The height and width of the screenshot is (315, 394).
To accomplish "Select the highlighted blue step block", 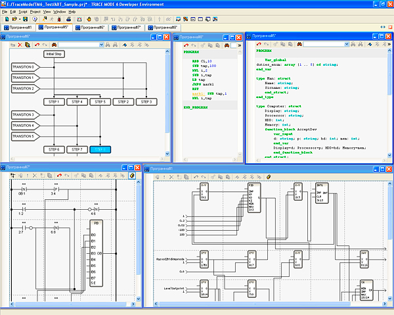I will 100,150.
